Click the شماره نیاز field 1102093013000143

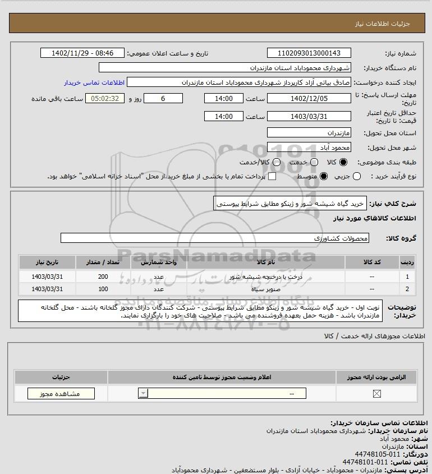[309, 53]
